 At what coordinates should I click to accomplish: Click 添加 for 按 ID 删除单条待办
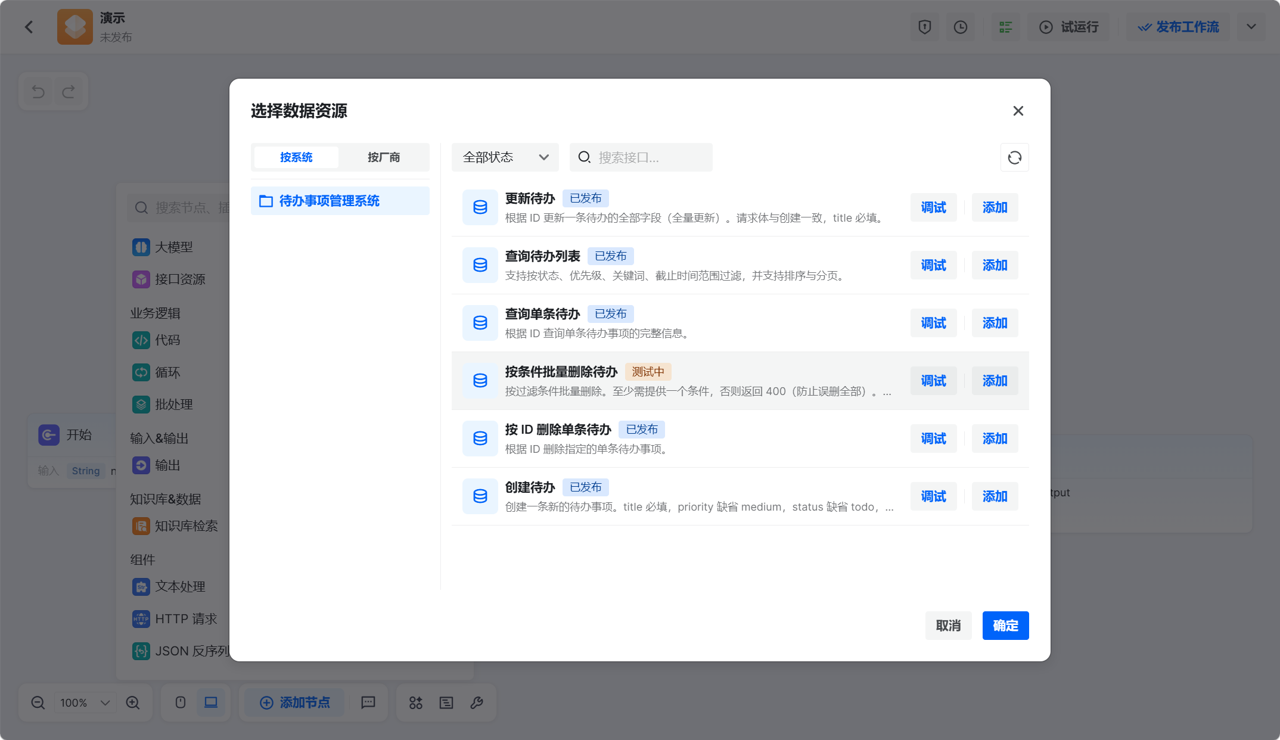click(x=995, y=439)
